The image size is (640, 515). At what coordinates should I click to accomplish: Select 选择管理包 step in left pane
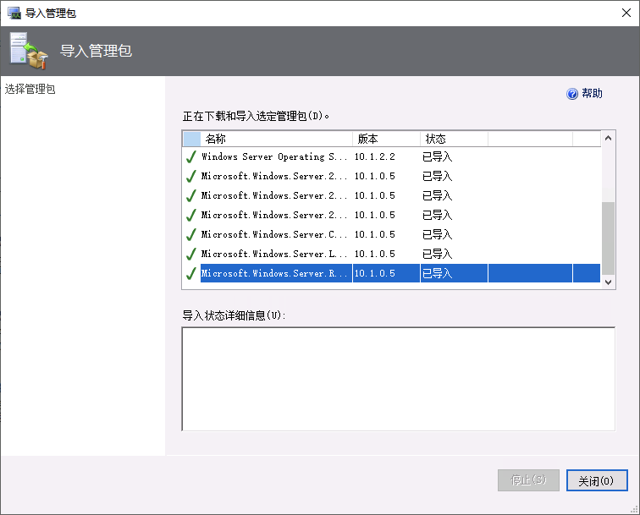pos(30,89)
